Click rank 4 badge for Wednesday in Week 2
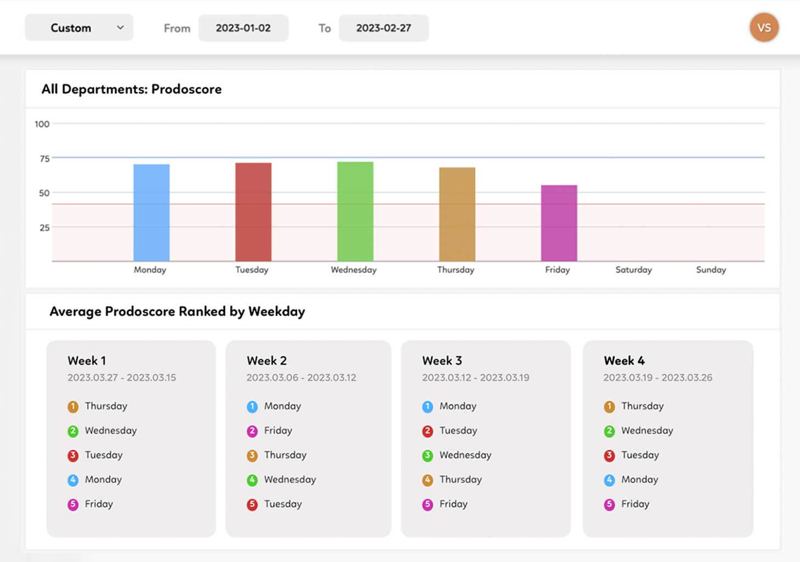The height and width of the screenshot is (562, 800). [252, 480]
